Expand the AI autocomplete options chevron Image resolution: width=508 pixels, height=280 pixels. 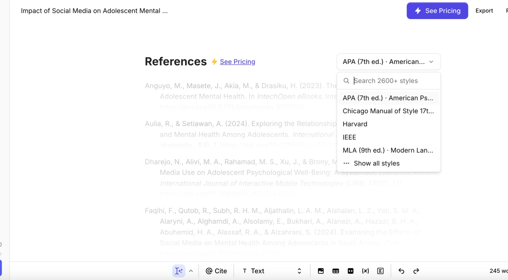pyautogui.click(x=191, y=271)
